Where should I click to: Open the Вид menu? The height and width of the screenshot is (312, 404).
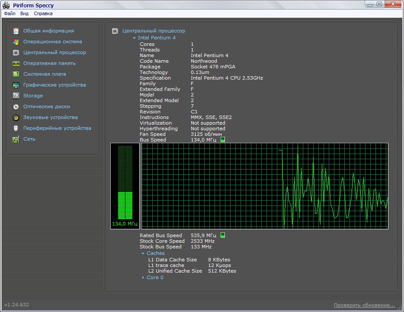(x=25, y=13)
